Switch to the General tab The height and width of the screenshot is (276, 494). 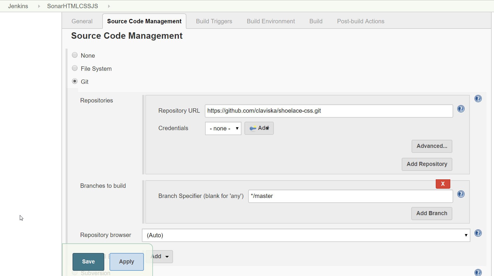(x=82, y=21)
